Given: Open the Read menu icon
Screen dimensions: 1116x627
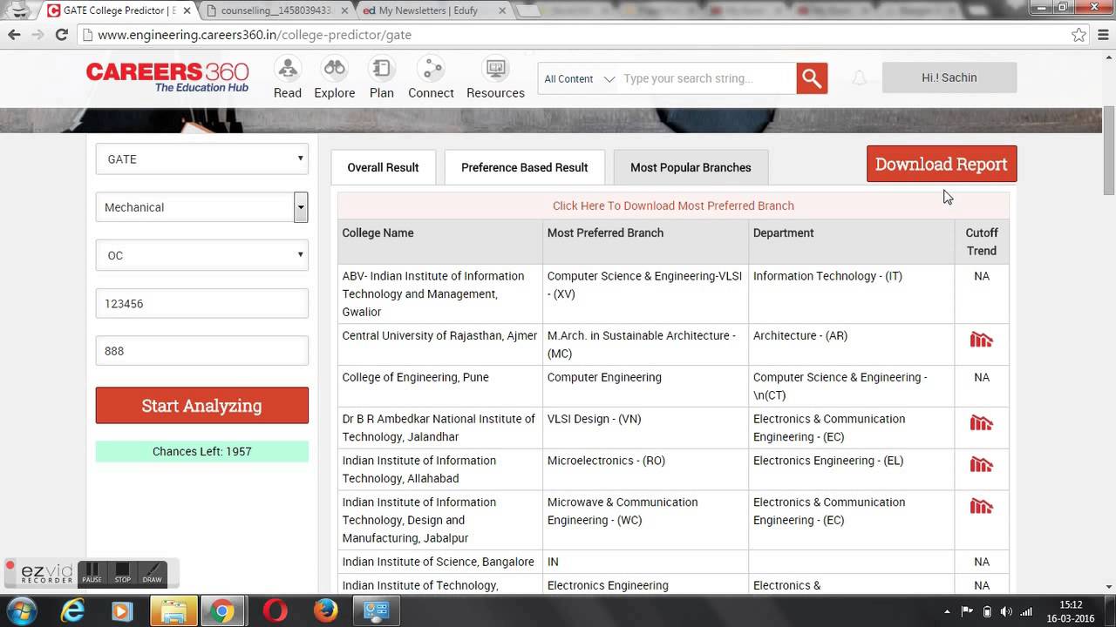Looking at the screenshot, I should tap(287, 68).
